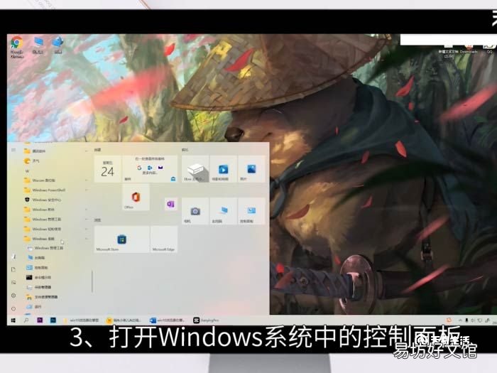Open Settings gear in the Start rail
Viewport: 497px width, 373px height.
coord(13,296)
